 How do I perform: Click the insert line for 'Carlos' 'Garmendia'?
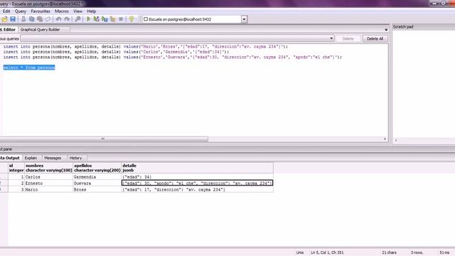click(116, 52)
